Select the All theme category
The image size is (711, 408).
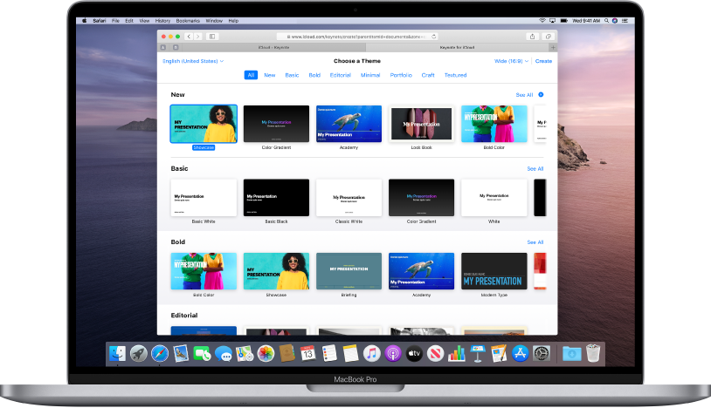[x=251, y=75]
